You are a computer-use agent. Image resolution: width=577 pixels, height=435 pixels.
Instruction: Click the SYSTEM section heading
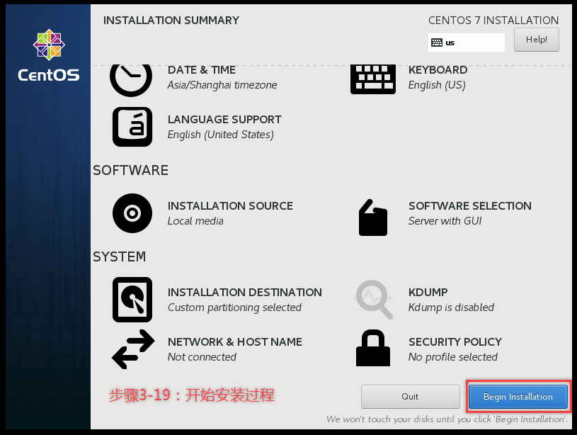[119, 256]
